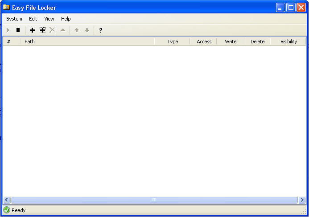The height and width of the screenshot is (217, 309).
Task: Click the Move Up arrow icon
Action: pyautogui.click(x=77, y=30)
